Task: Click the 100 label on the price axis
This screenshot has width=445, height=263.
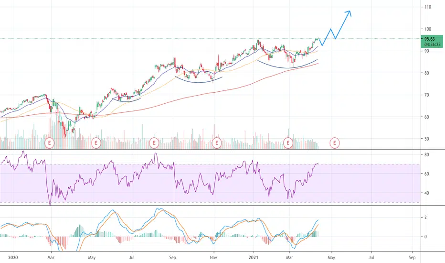Action: tap(428, 29)
